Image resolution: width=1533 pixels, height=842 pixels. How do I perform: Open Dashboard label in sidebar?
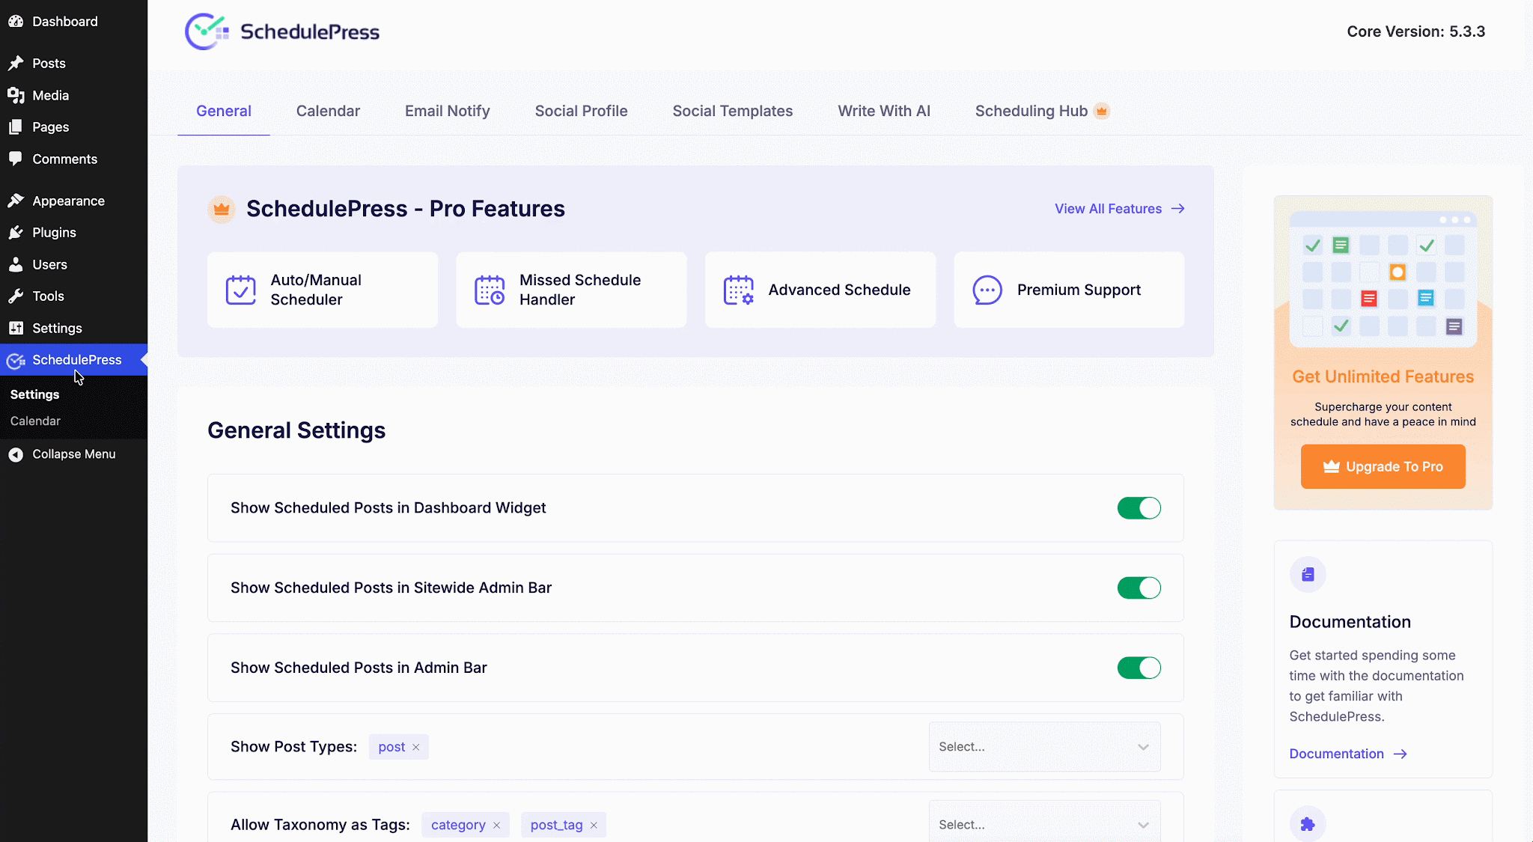65,22
